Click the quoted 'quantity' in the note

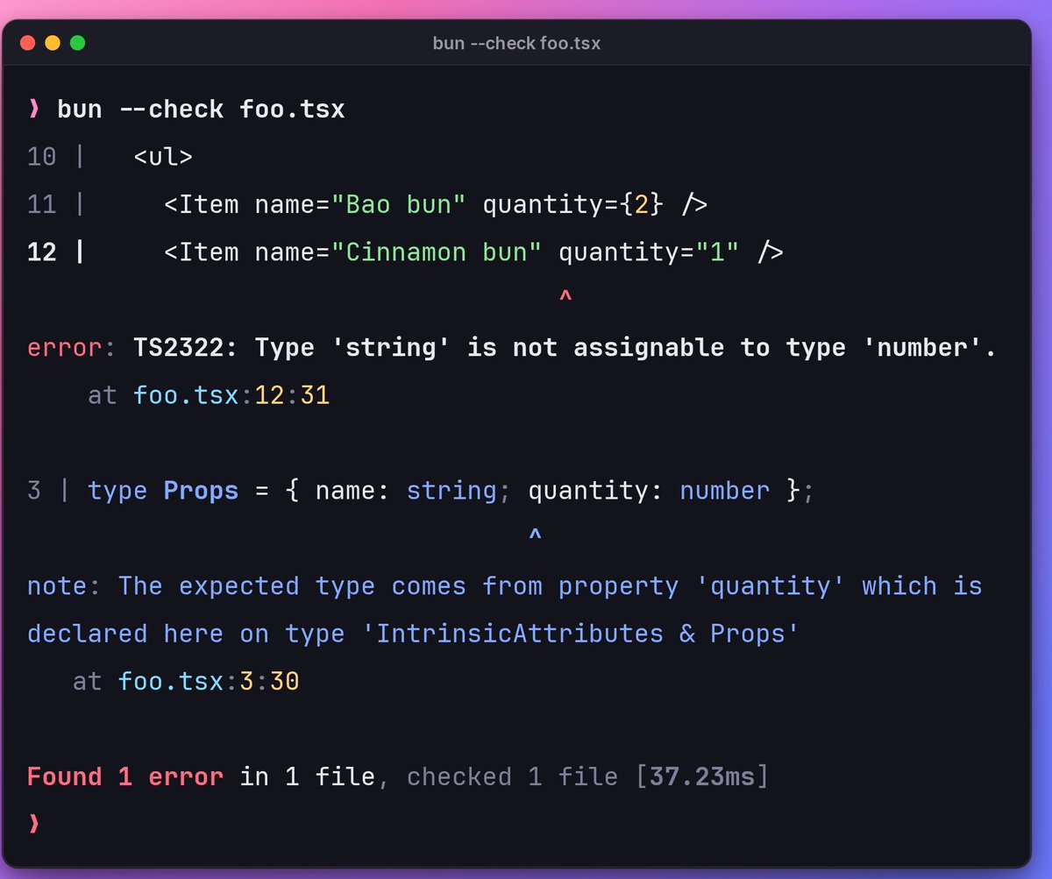[x=771, y=585]
